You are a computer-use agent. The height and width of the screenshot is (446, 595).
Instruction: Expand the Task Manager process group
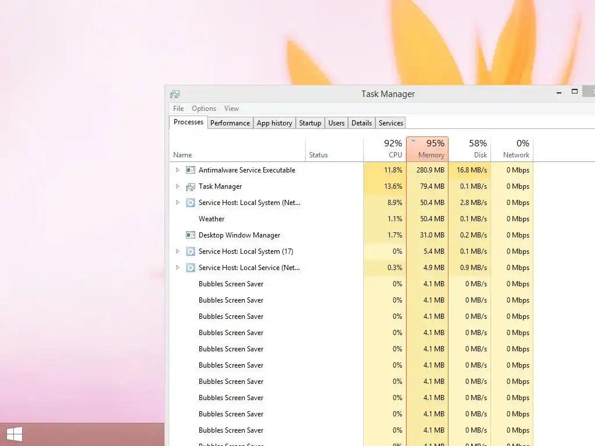[x=177, y=186]
